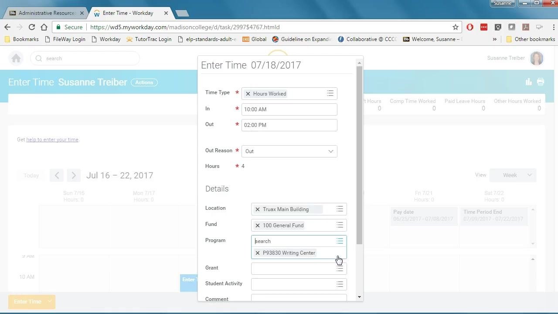Go to next week arrow
The height and width of the screenshot is (314, 558).
tap(74, 175)
